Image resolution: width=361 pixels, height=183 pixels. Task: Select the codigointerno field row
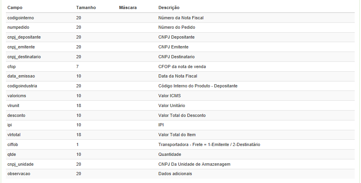point(22,18)
